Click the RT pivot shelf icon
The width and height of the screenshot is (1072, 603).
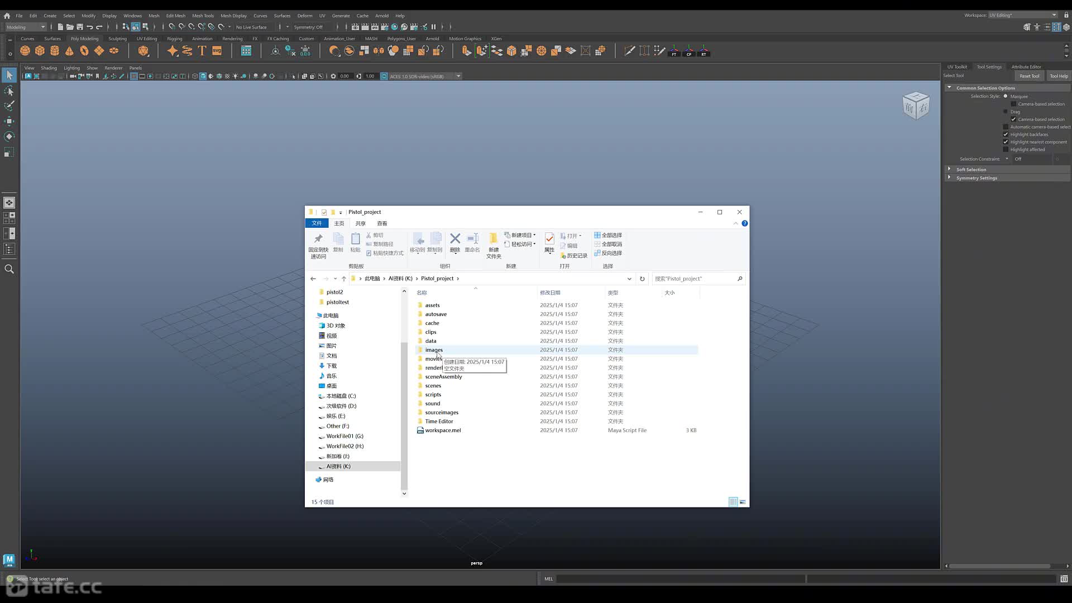704,51
